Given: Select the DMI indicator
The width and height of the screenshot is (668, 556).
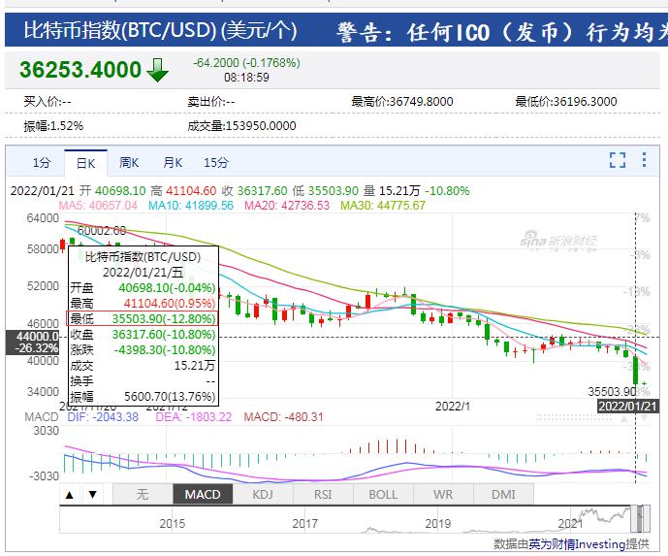Looking at the screenshot, I should (x=503, y=495).
